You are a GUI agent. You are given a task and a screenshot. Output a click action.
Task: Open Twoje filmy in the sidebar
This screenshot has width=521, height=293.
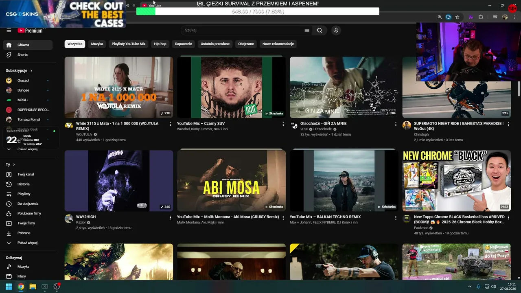click(x=28, y=223)
